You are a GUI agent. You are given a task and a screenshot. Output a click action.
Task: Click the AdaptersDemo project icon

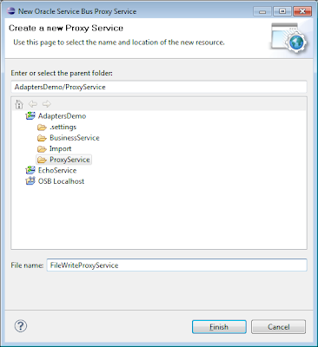coord(30,116)
